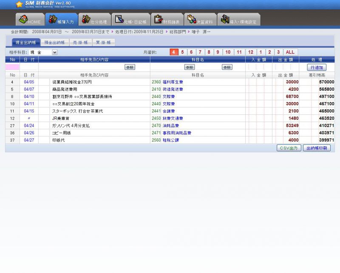Image resolution: width=340 pixels, height=273 pixels.
Task: Click the pink No input field
Action: pyautogui.click(x=12, y=67)
